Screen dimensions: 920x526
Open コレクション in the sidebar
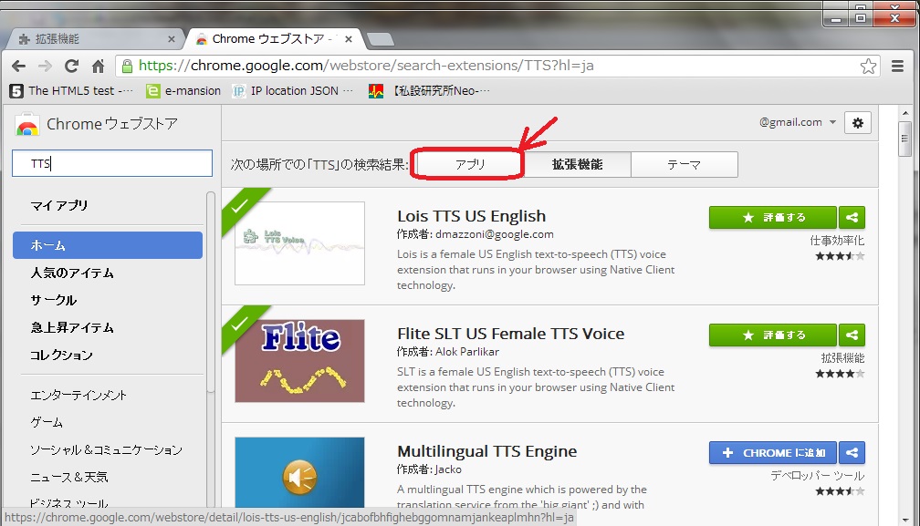[62, 356]
